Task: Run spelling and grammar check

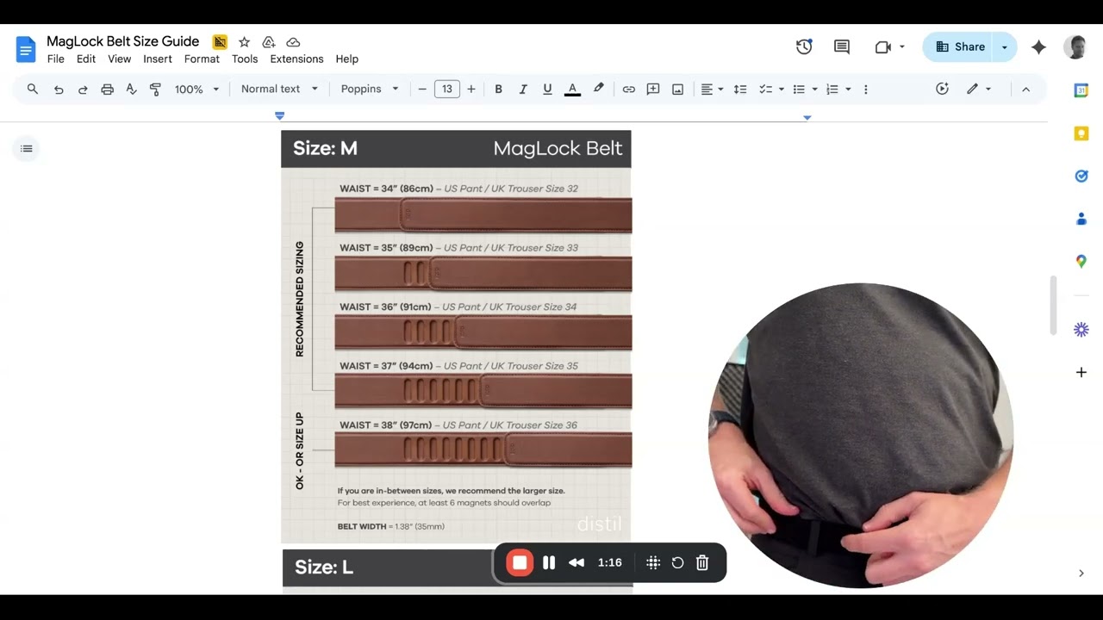Action: click(131, 90)
